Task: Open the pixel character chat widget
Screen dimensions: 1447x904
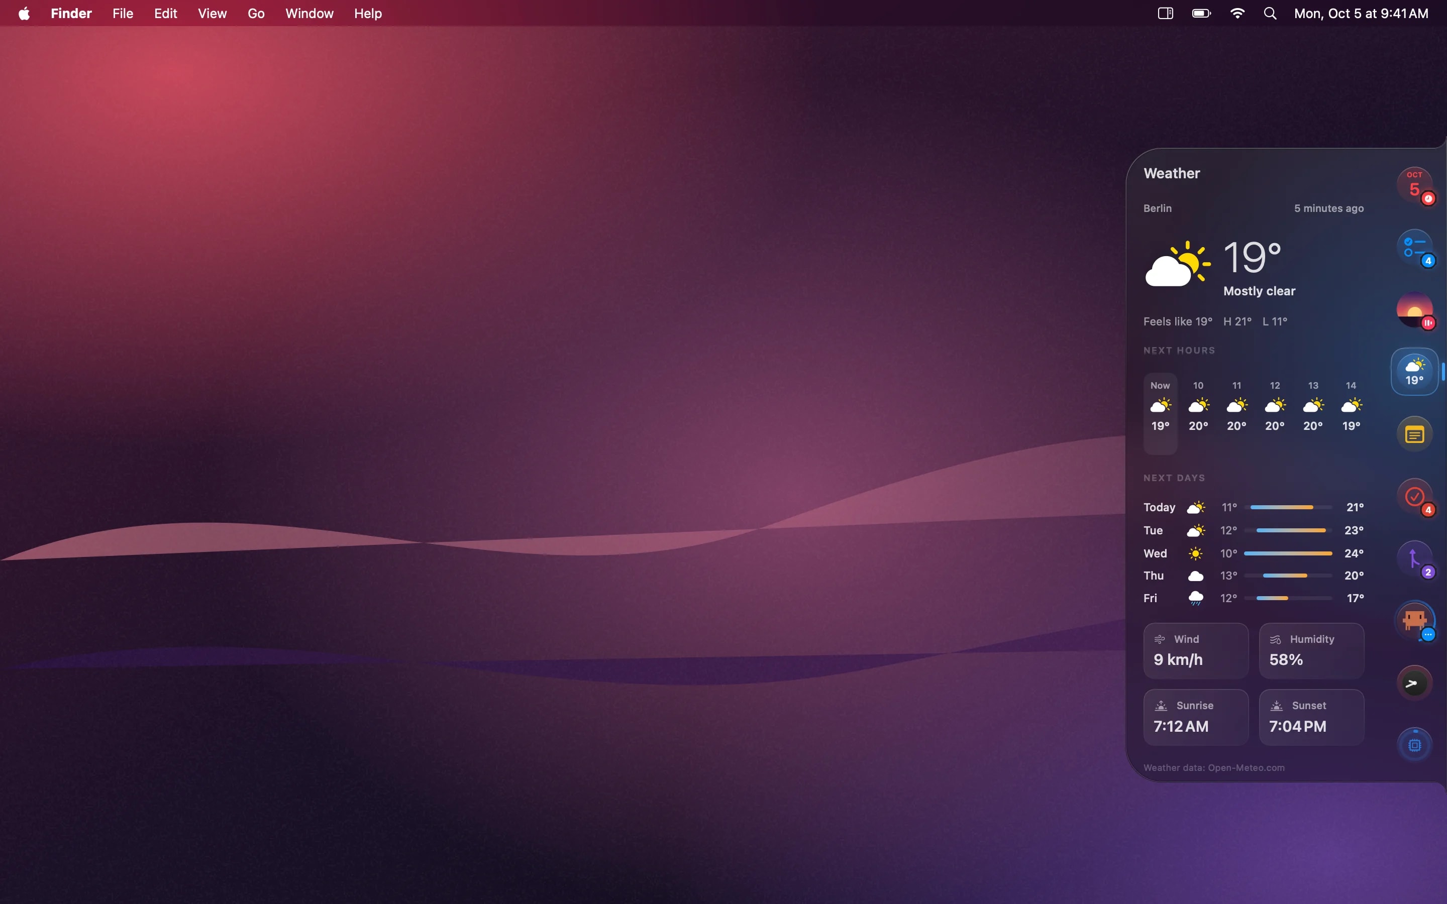Action: point(1414,621)
